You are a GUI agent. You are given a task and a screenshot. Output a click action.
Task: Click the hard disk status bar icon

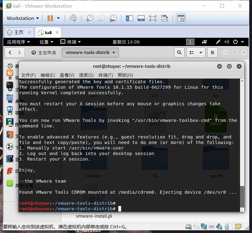coord(188,227)
